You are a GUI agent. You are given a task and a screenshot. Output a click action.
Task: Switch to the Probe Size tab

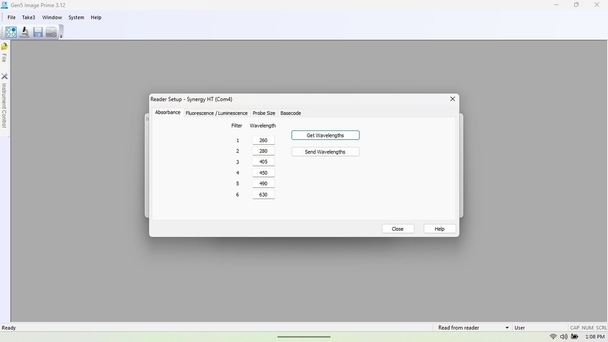pos(264,113)
